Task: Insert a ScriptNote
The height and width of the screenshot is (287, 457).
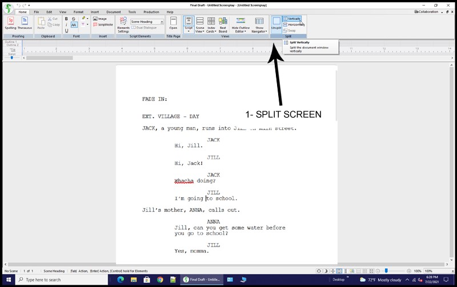Action: click(x=103, y=25)
